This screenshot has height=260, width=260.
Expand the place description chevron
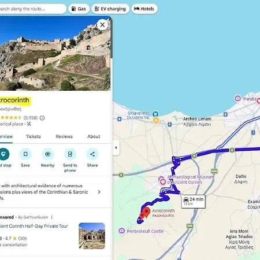tap(99, 192)
